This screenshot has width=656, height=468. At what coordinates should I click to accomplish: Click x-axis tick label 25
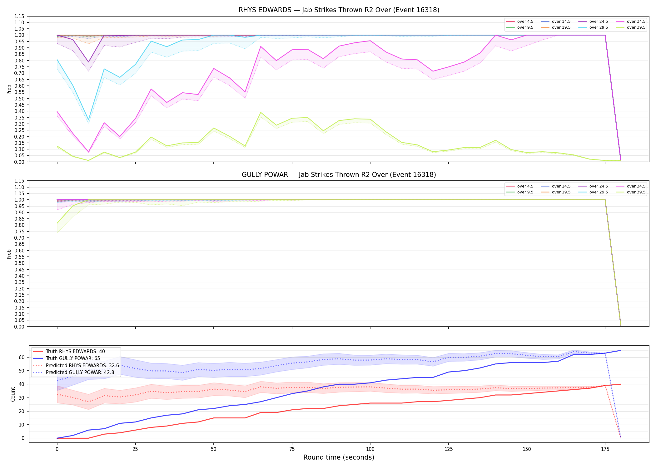(135, 449)
